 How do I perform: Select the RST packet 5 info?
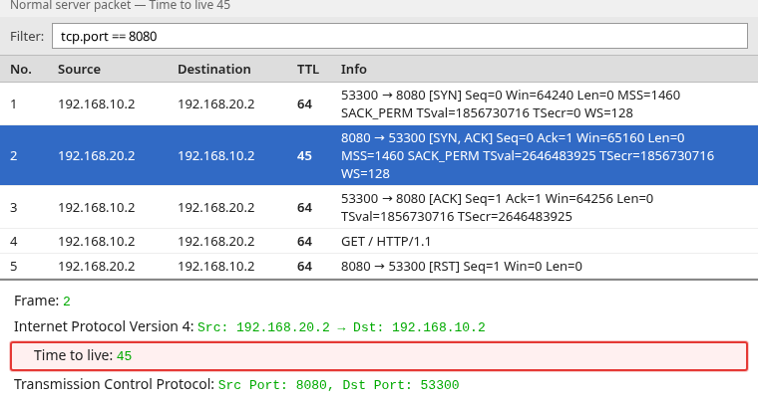pos(462,266)
